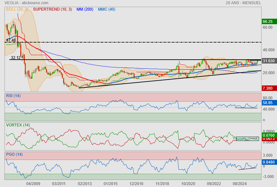Viewport: 277px width, 187px height.
Task: Click the red 7.380 price tag
Action: point(268,88)
